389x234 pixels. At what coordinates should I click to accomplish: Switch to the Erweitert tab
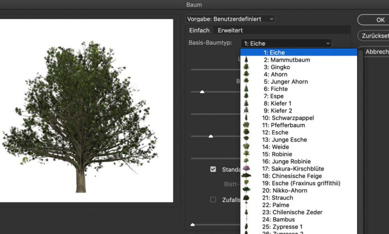click(x=230, y=30)
